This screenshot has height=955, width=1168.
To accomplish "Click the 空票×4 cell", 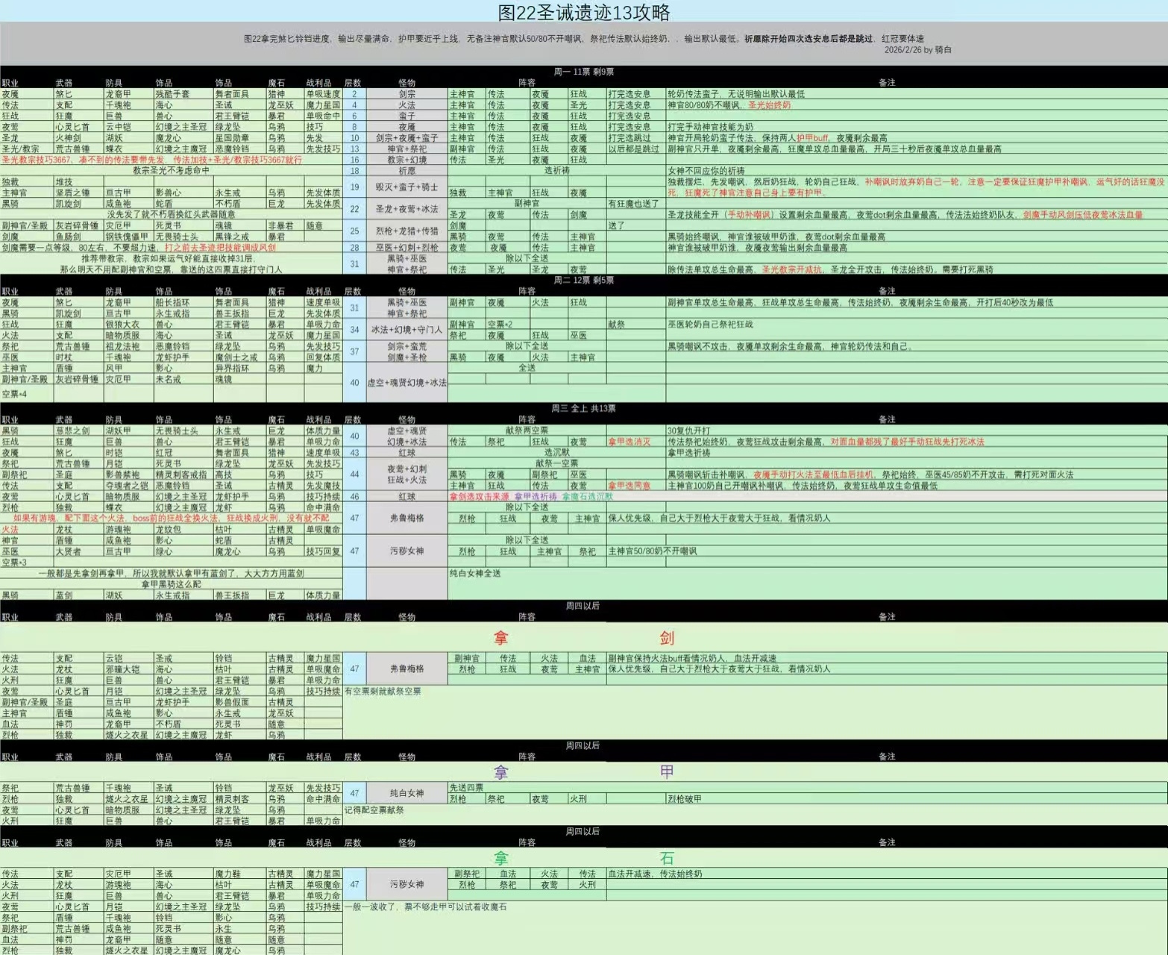I will tap(14, 394).
